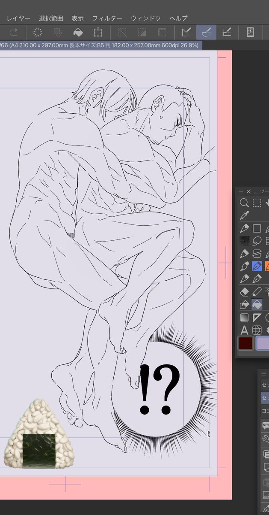Select the Blend smudge tool

point(257,293)
